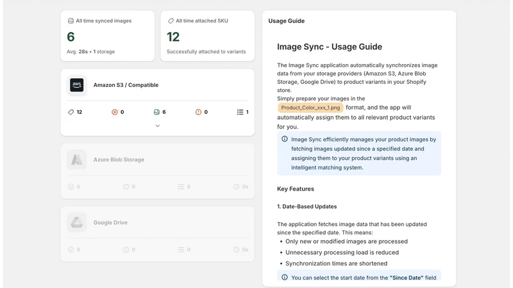Click the large number 12 attached SKU
The width and height of the screenshot is (513, 288).
[173, 37]
